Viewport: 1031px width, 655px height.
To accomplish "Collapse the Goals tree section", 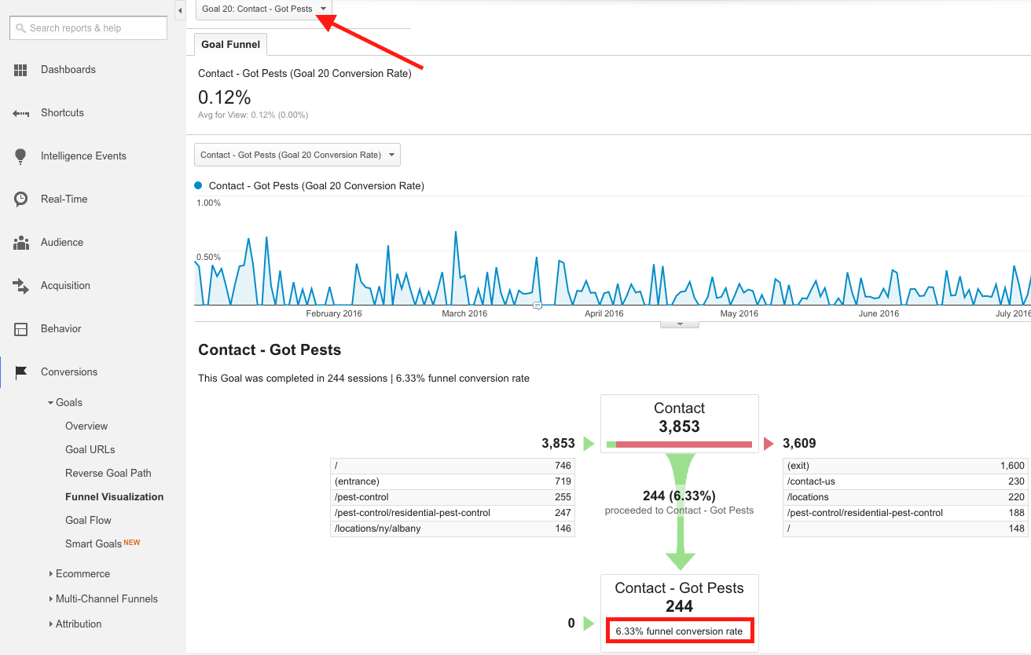I will point(52,403).
